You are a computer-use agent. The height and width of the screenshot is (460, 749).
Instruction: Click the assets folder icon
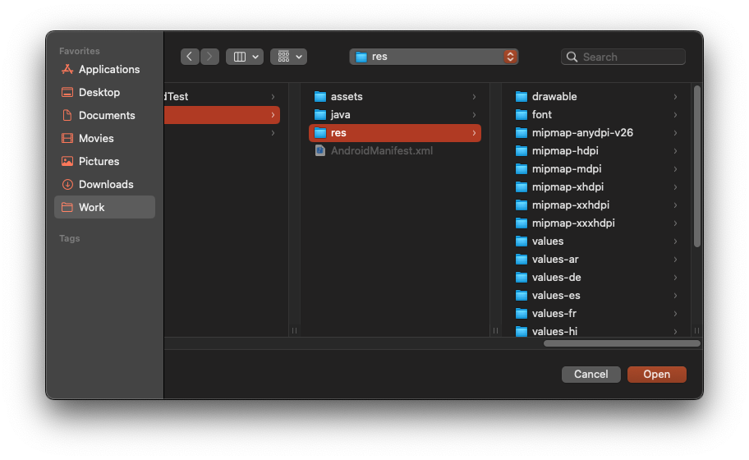pyautogui.click(x=320, y=96)
